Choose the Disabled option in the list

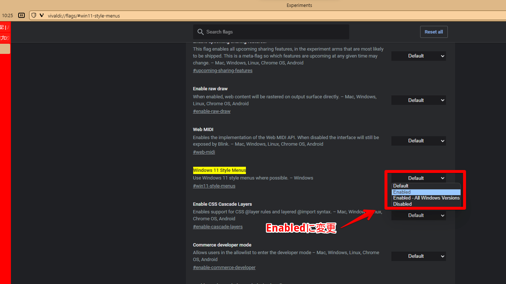(x=426, y=204)
